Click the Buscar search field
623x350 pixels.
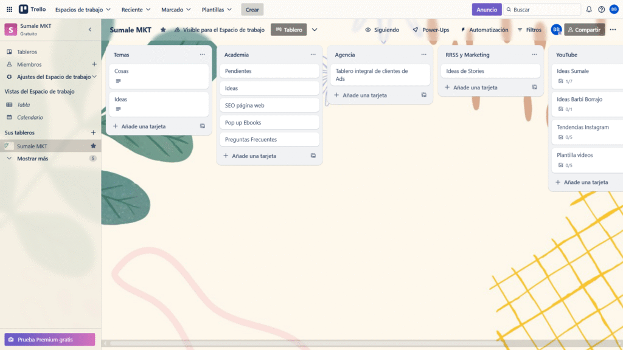click(x=542, y=10)
